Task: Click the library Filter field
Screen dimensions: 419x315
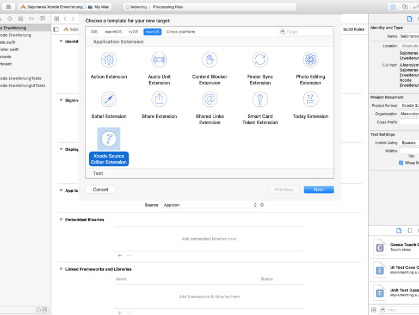Action: coord(399,310)
